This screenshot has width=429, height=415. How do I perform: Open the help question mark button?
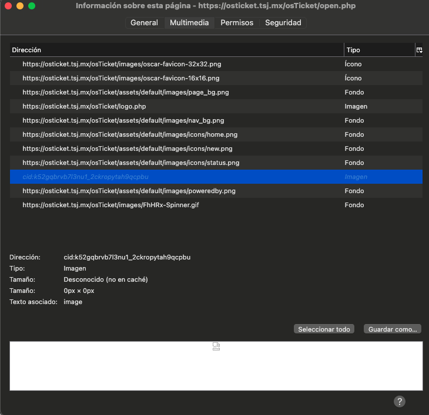coord(400,401)
